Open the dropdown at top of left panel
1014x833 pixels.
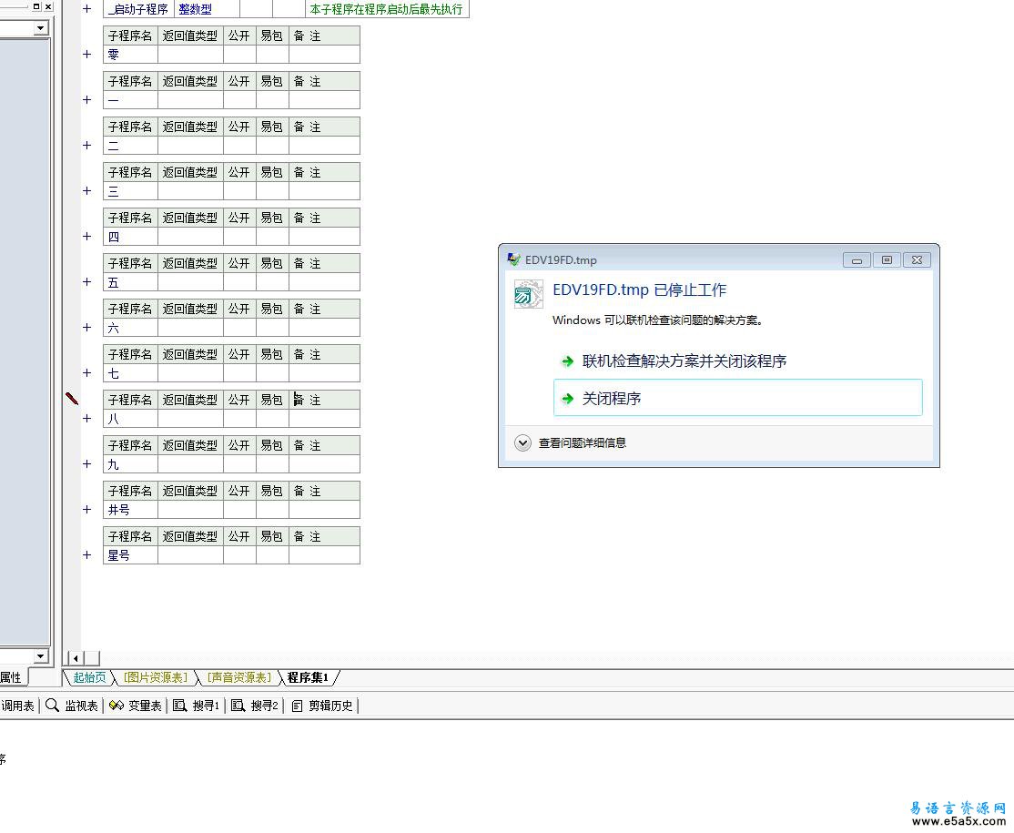[40, 28]
